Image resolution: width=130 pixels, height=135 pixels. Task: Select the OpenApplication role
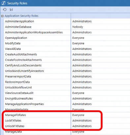point(16,38)
